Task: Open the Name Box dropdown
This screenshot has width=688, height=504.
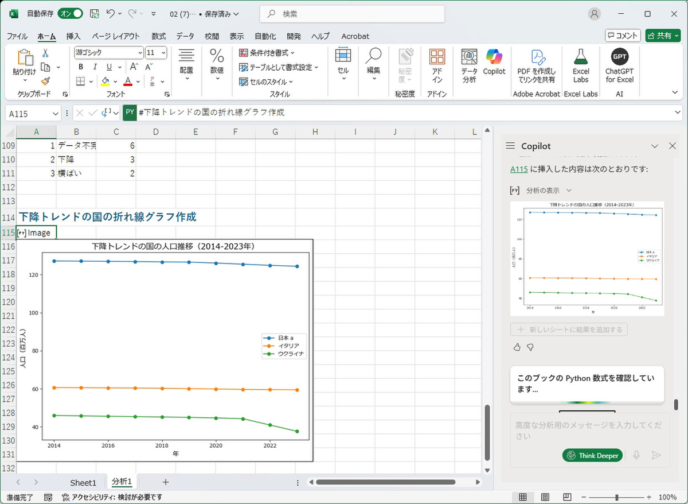Action: pyautogui.click(x=55, y=114)
